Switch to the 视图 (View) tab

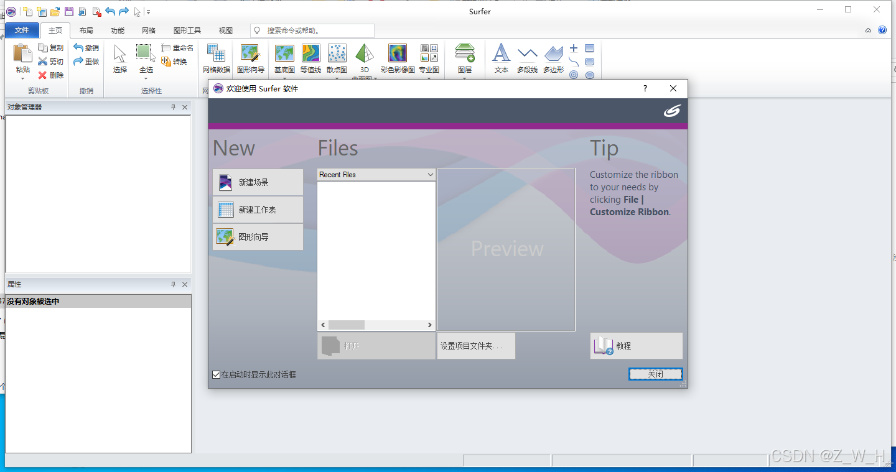tap(225, 30)
